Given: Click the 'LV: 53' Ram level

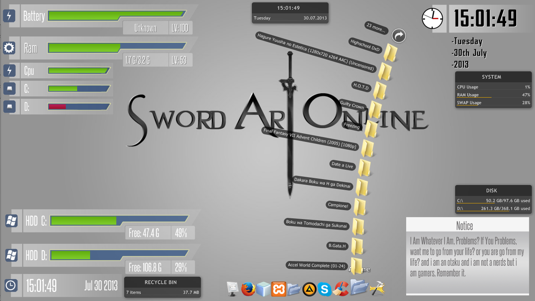Looking at the screenshot, I should 179,61.
